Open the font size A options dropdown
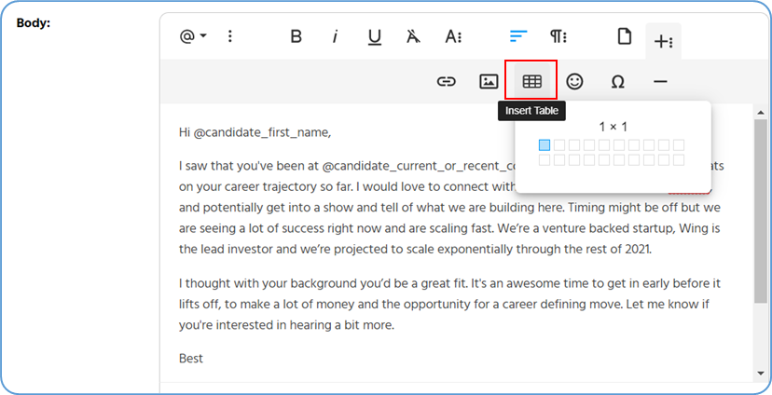 [453, 37]
